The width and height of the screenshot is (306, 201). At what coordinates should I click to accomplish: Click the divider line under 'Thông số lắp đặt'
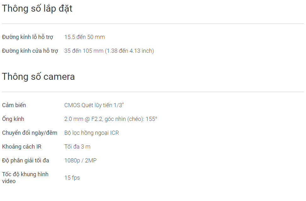[153, 24]
